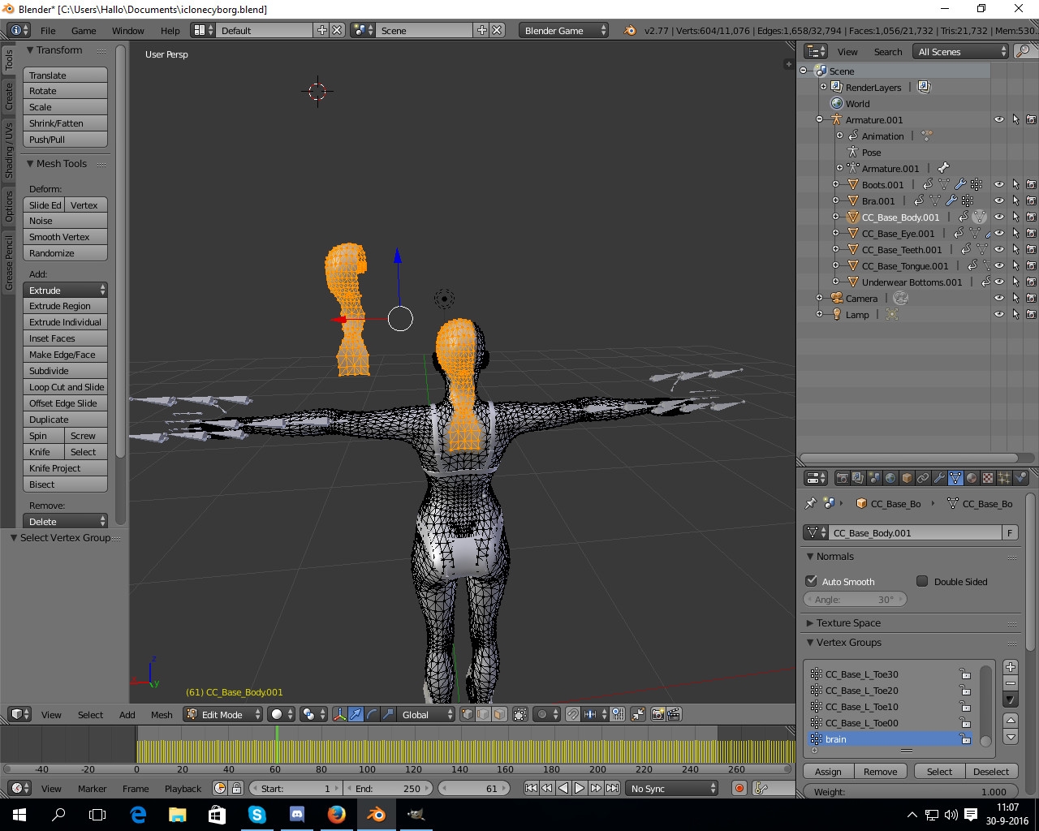The image size is (1039, 831).
Task: Select the rotate manipulator arc icon
Action: pyautogui.click(x=372, y=714)
